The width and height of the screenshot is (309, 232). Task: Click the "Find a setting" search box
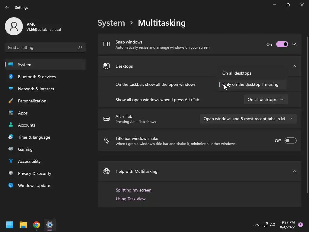pos(42,47)
